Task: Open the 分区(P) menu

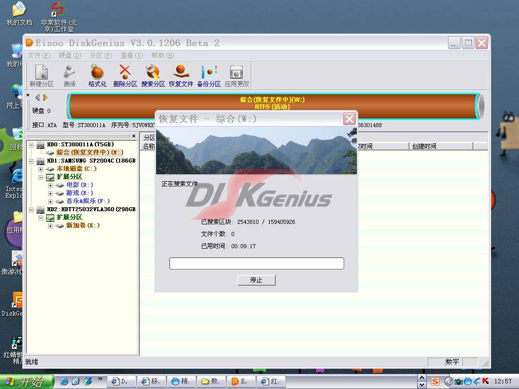Action: (101, 55)
